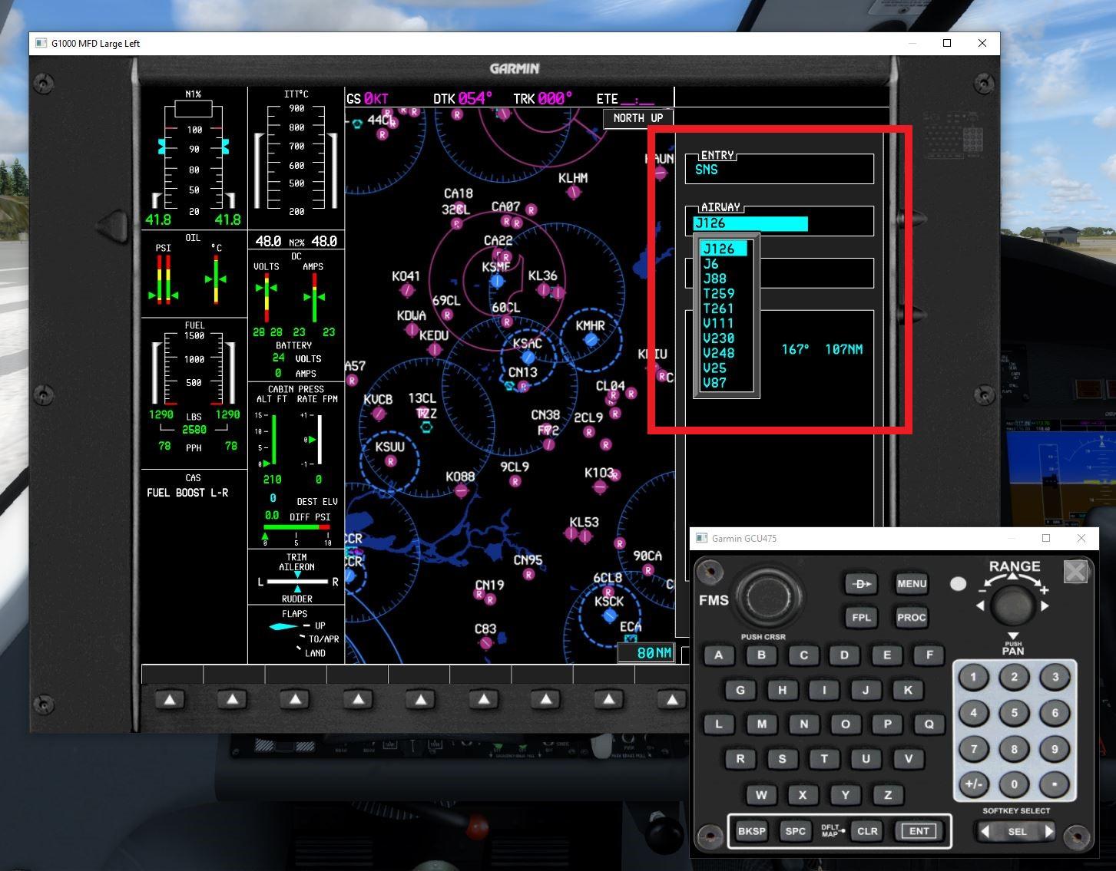Select V248 in the airway list
Viewport: 1116px width, 871px height.
point(719,353)
